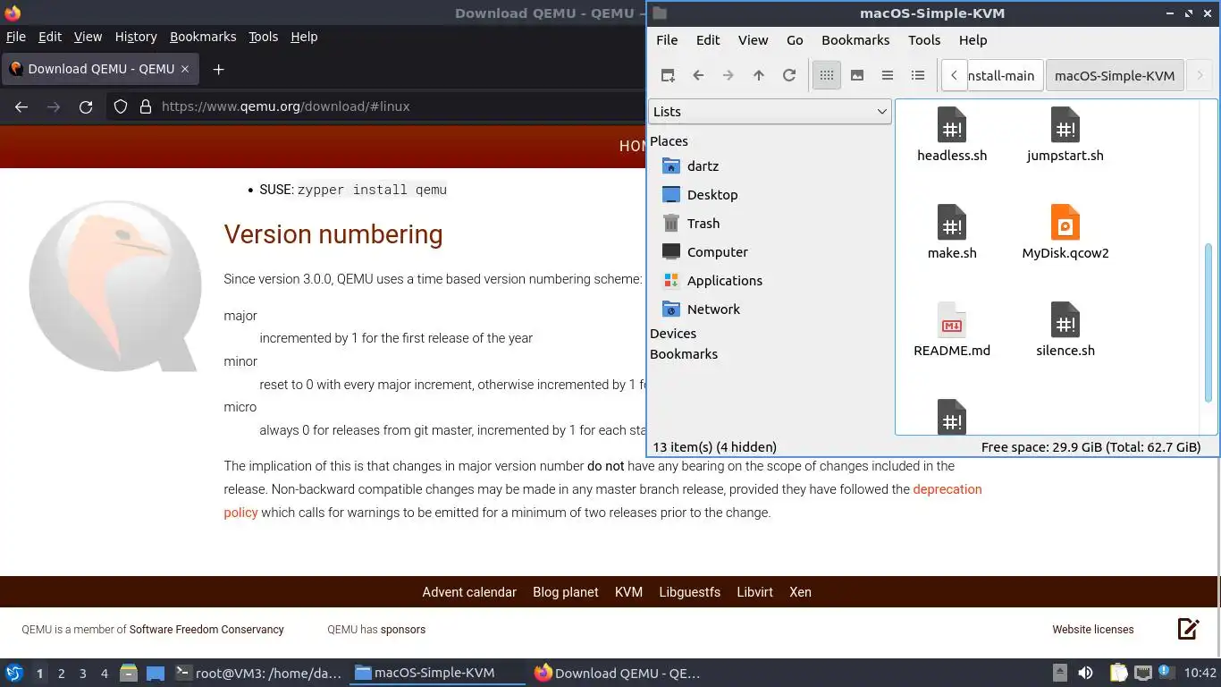Open file manager Bookmarks menu
Screen dimensions: 1221x687
(855, 40)
